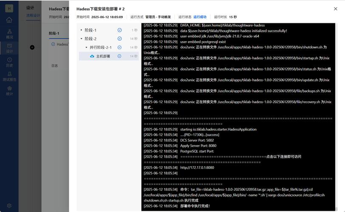
Task: Click the 运行成功 status label
Action: (x=200, y=17)
